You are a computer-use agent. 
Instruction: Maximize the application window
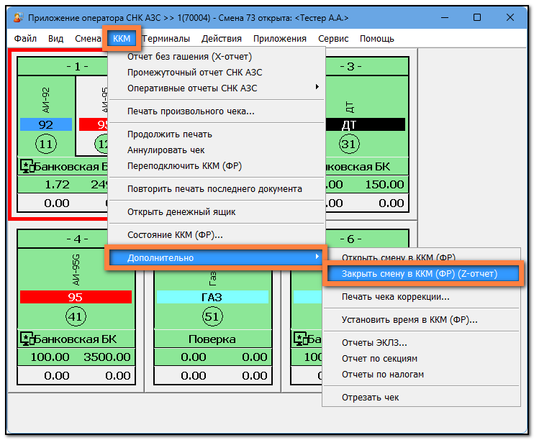[x=477, y=17]
